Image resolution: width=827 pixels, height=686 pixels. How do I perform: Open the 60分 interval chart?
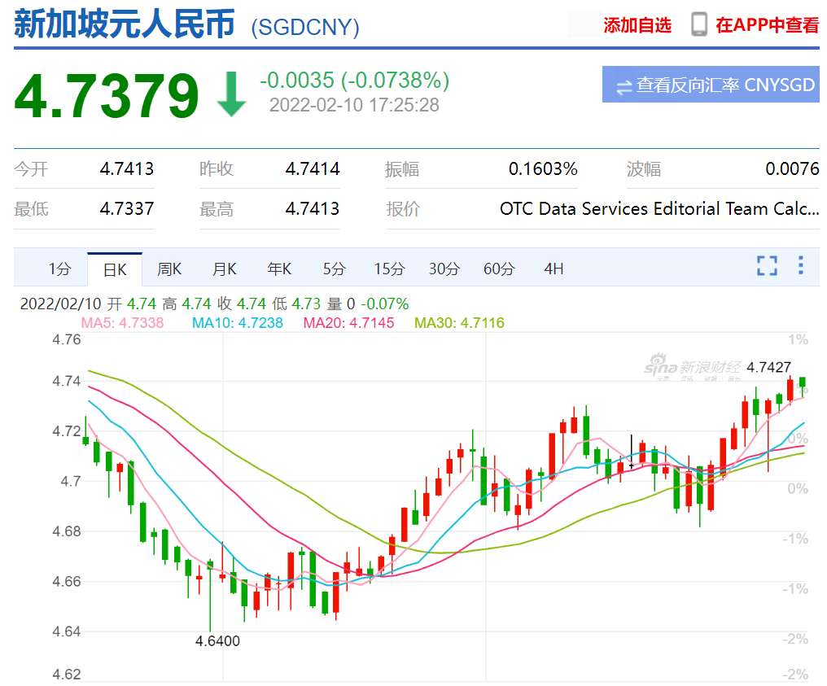(499, 269)
